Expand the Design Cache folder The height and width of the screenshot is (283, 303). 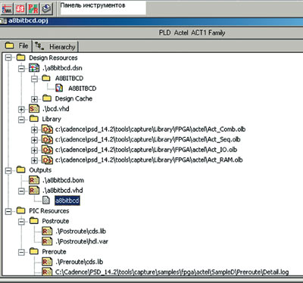pyautogui.click(x=34, y=98)
